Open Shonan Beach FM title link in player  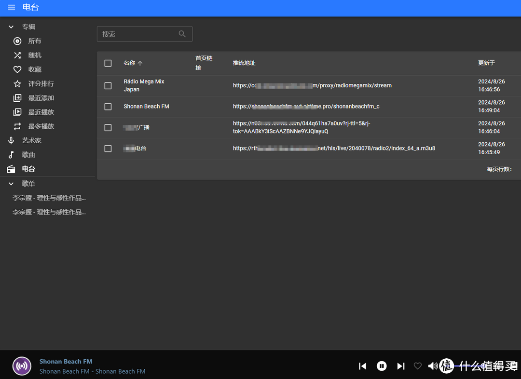point(66,361)
